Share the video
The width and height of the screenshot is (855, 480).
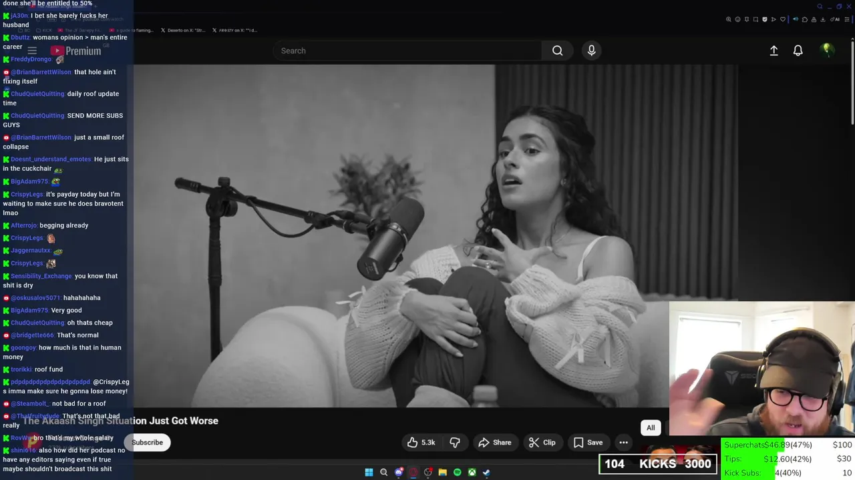495,443
